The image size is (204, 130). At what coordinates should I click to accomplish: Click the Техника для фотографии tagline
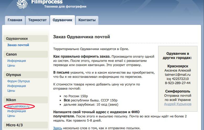point(65,7)
